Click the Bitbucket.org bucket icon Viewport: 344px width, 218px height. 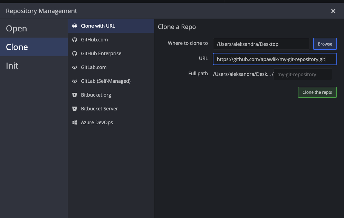click(x=75, y=95)
